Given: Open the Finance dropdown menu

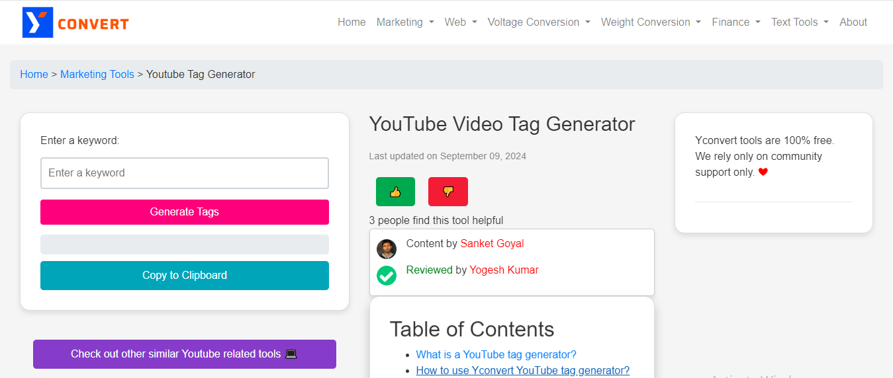Looking at the screenshot, I should point(736,22).
